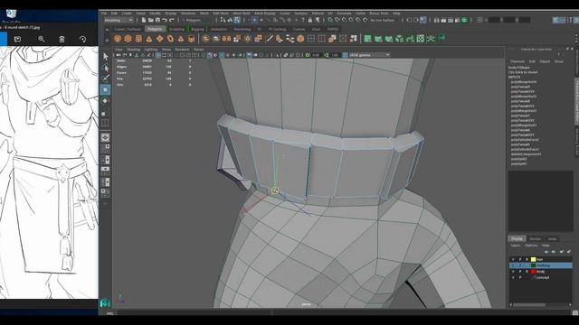Toggle visibility V of the concept layer
Image resolution: width=579 pixels, height=325 pixels.
click(x=513, y=277)
